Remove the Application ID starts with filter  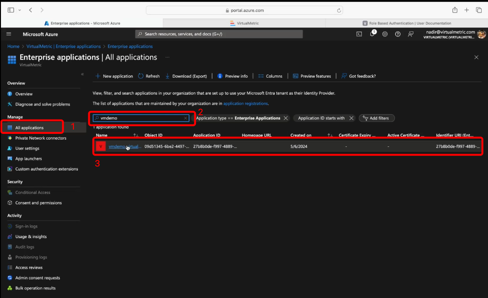(x=352, y=118)
